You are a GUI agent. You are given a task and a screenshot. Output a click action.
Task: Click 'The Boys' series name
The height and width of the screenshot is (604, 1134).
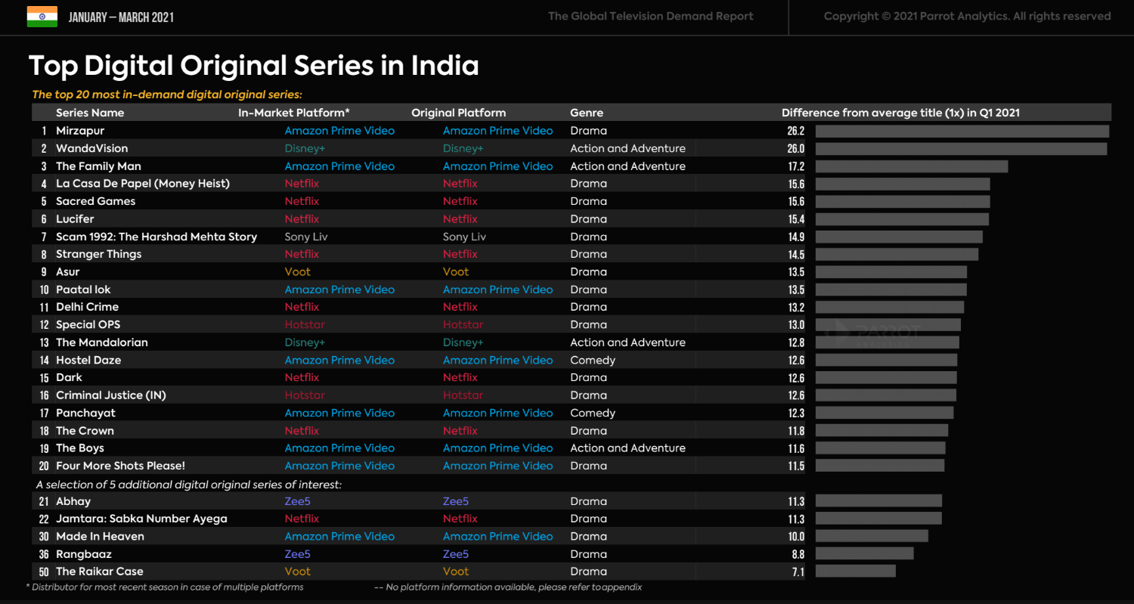[80, 448]
